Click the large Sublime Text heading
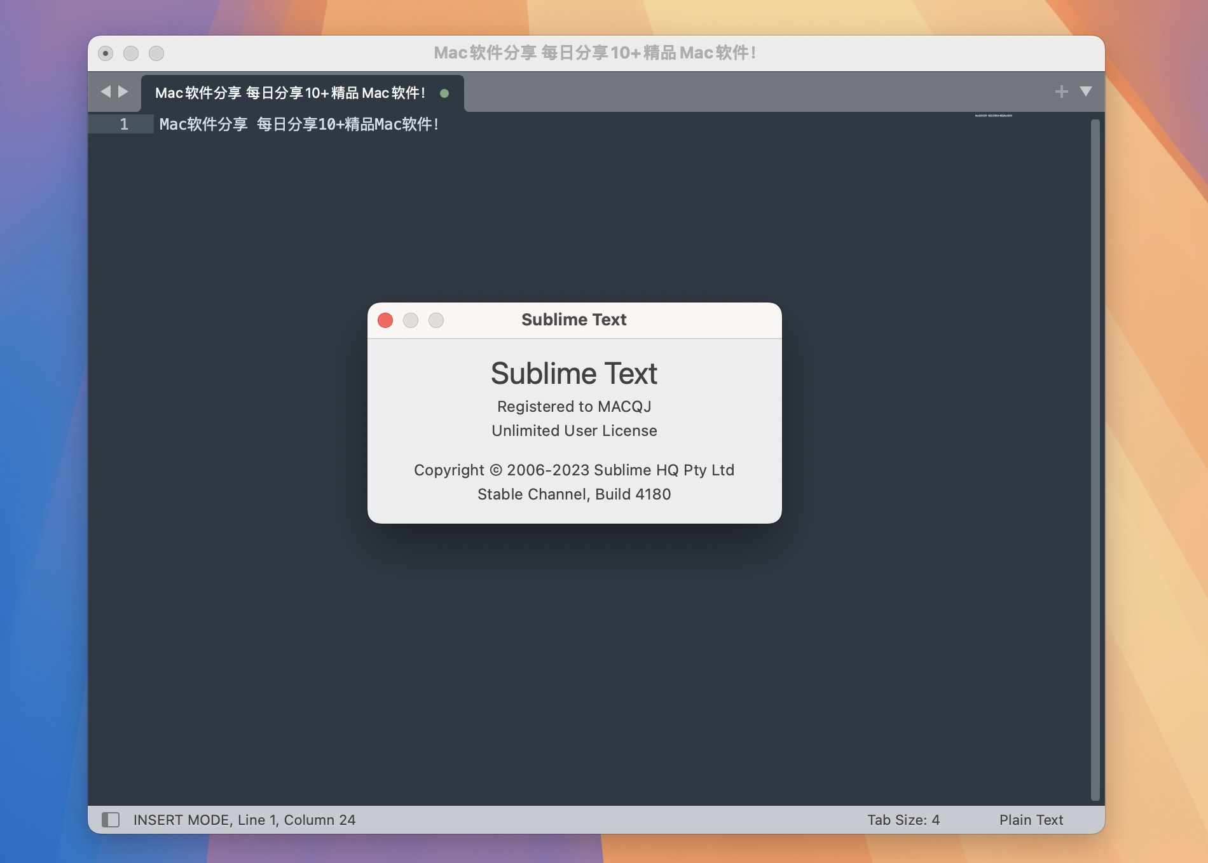1208x863 pixels. [x=574, y=374]
